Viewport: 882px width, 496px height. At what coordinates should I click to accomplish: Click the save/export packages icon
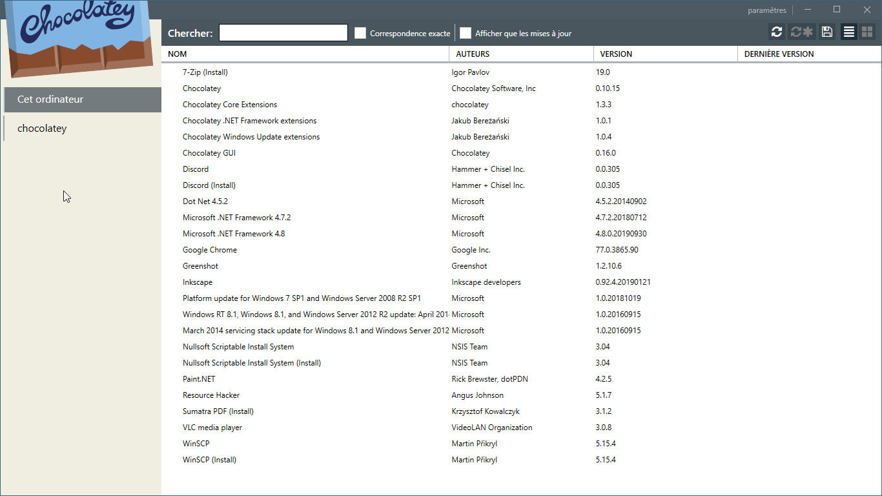(x=826, y=32)
